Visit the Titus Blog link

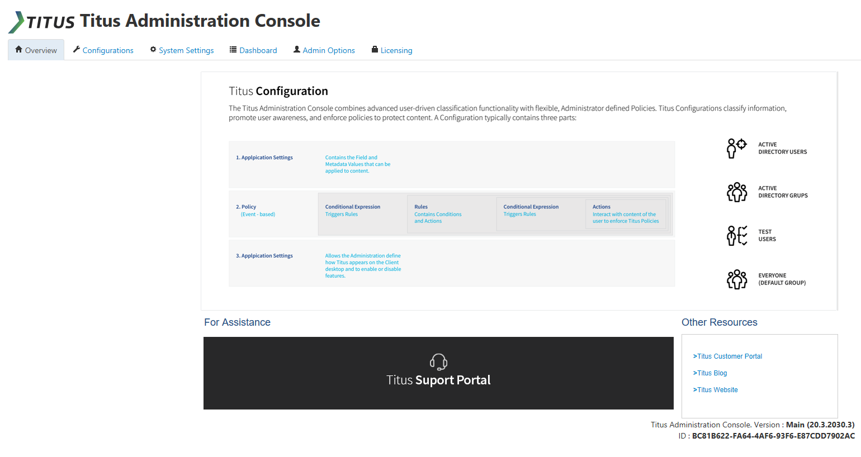point(710,373)
